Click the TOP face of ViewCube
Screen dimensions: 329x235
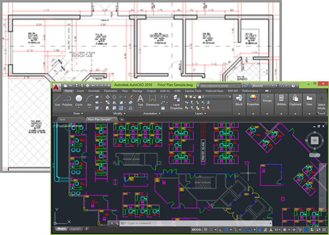click(x=314, y=141)
